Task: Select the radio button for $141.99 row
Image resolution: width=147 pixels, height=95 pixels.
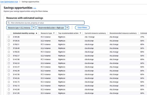Action: point(9,93)
